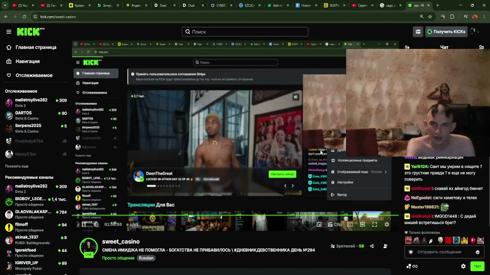The height and width of the screenshot is (275, 490).
Task: Jump to LIVE indicator in player controls
Action: [132, 225]
